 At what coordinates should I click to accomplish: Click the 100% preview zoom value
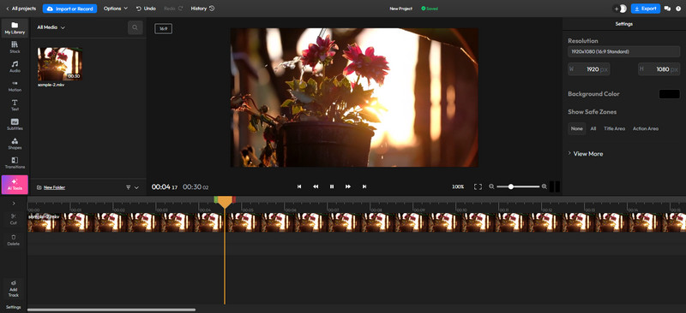click(458, 186)
